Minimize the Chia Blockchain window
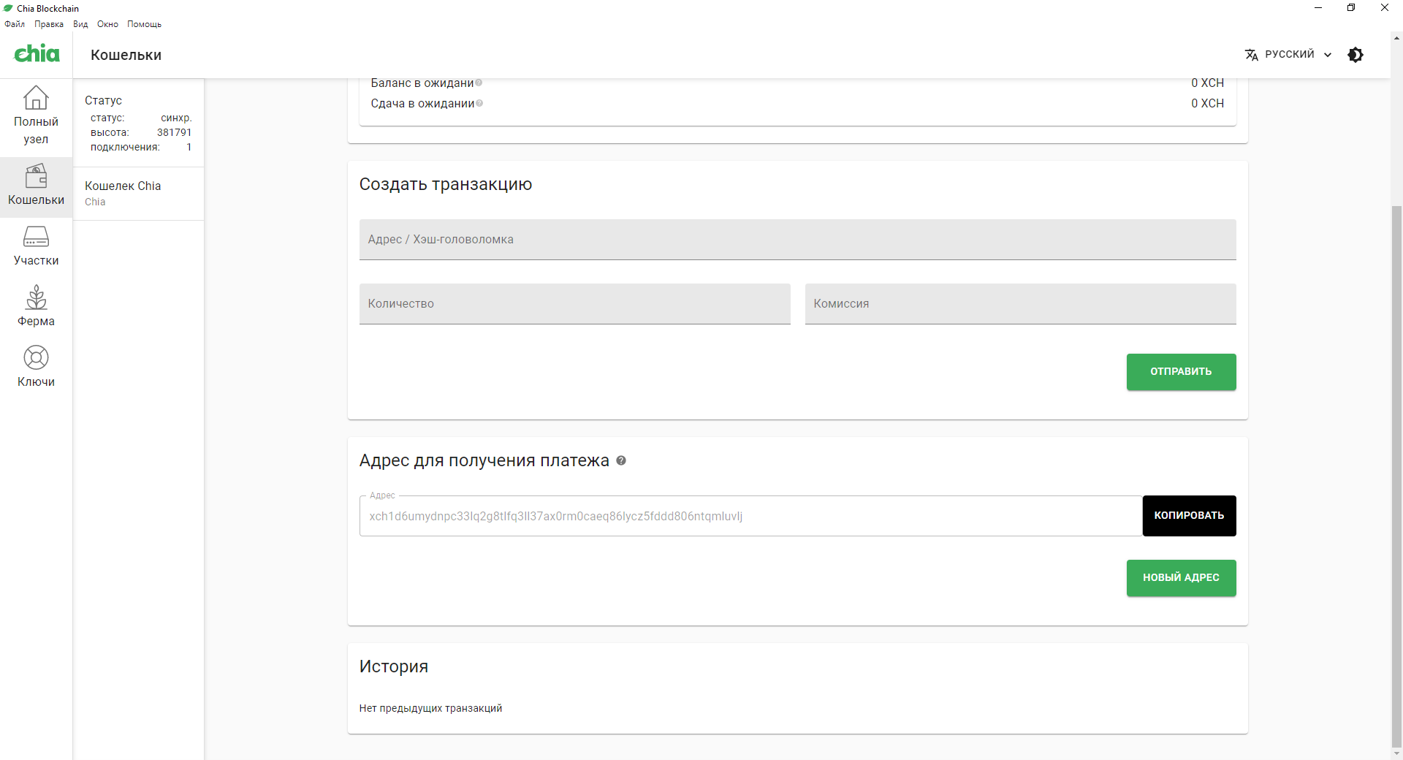Image resolution: width=1403 pixels, height=760 pixels. [1318, 8]
